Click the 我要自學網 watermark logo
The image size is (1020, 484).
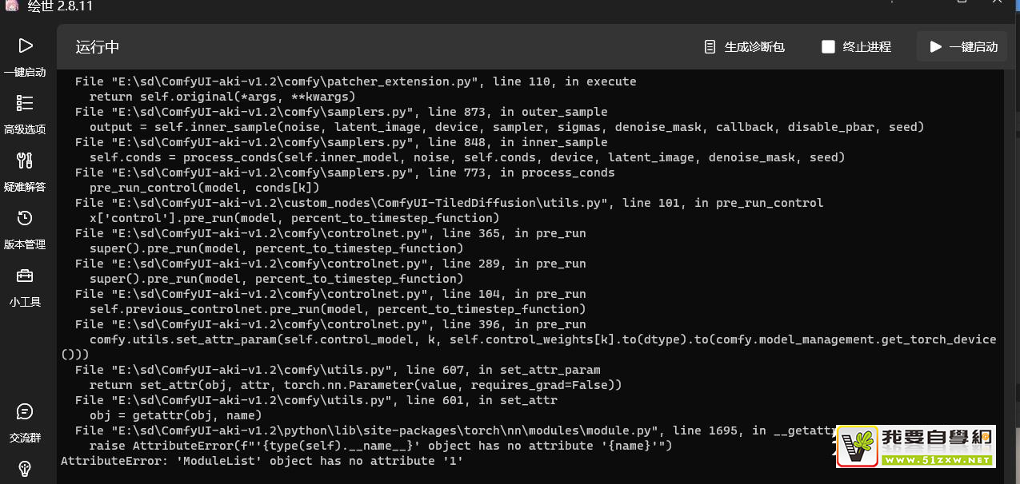pyautogui.click(x=916, y=446)
